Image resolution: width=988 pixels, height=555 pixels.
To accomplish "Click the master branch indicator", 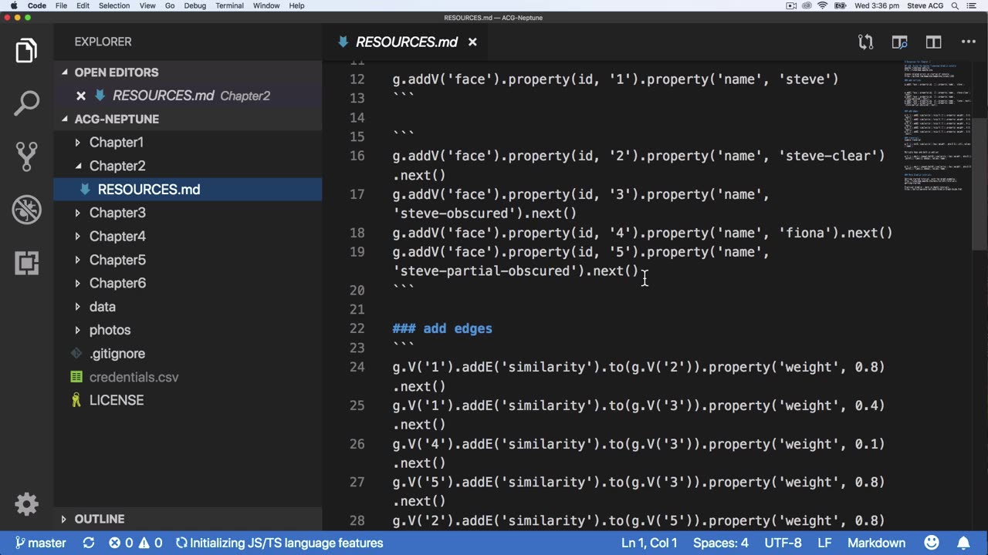I will [40, 543].
